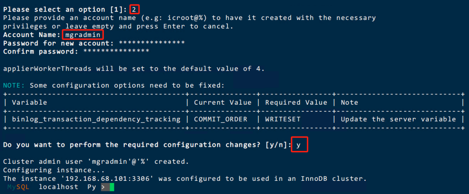Click the cyan NOTE: label

point(14,86)
